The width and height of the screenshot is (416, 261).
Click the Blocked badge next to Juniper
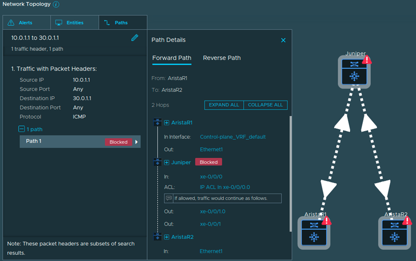click(x=208, y=162)
